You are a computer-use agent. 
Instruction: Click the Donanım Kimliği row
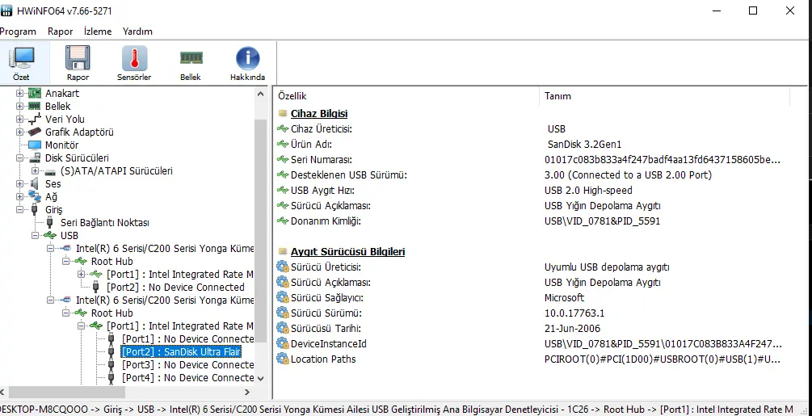533,221
